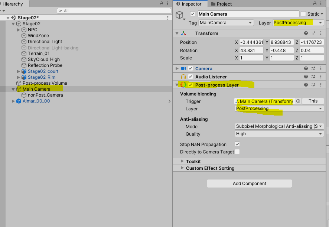
Task: Open Audio Listener preset sliders icon
Action: coord(313,77)
